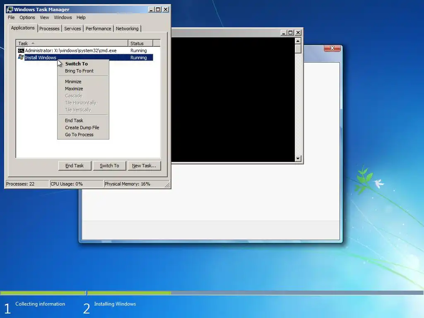The height and width of the screenshot is (318, 424).
Task: Choose Switch To in context menu
Action: (77, 64)
